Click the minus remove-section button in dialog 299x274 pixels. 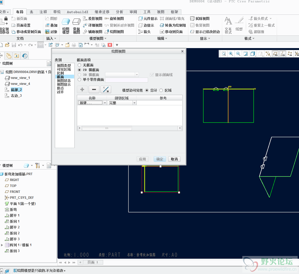pyautogui.click(x=94, y=89)
